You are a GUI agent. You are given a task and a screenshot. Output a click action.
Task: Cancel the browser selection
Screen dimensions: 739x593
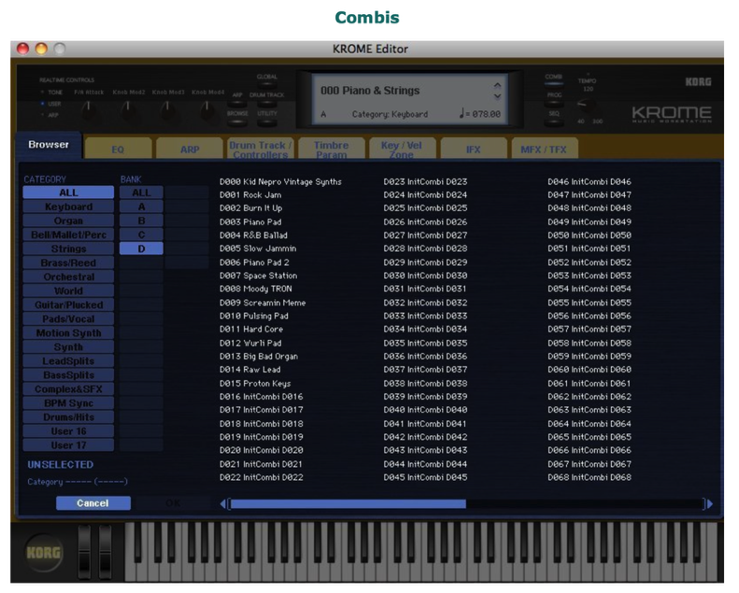coord(92,503)
